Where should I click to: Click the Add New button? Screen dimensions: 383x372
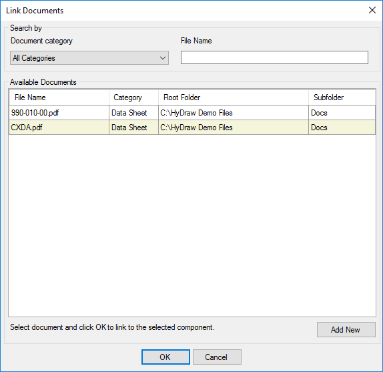pyautogui.click(x=346, y=330)
